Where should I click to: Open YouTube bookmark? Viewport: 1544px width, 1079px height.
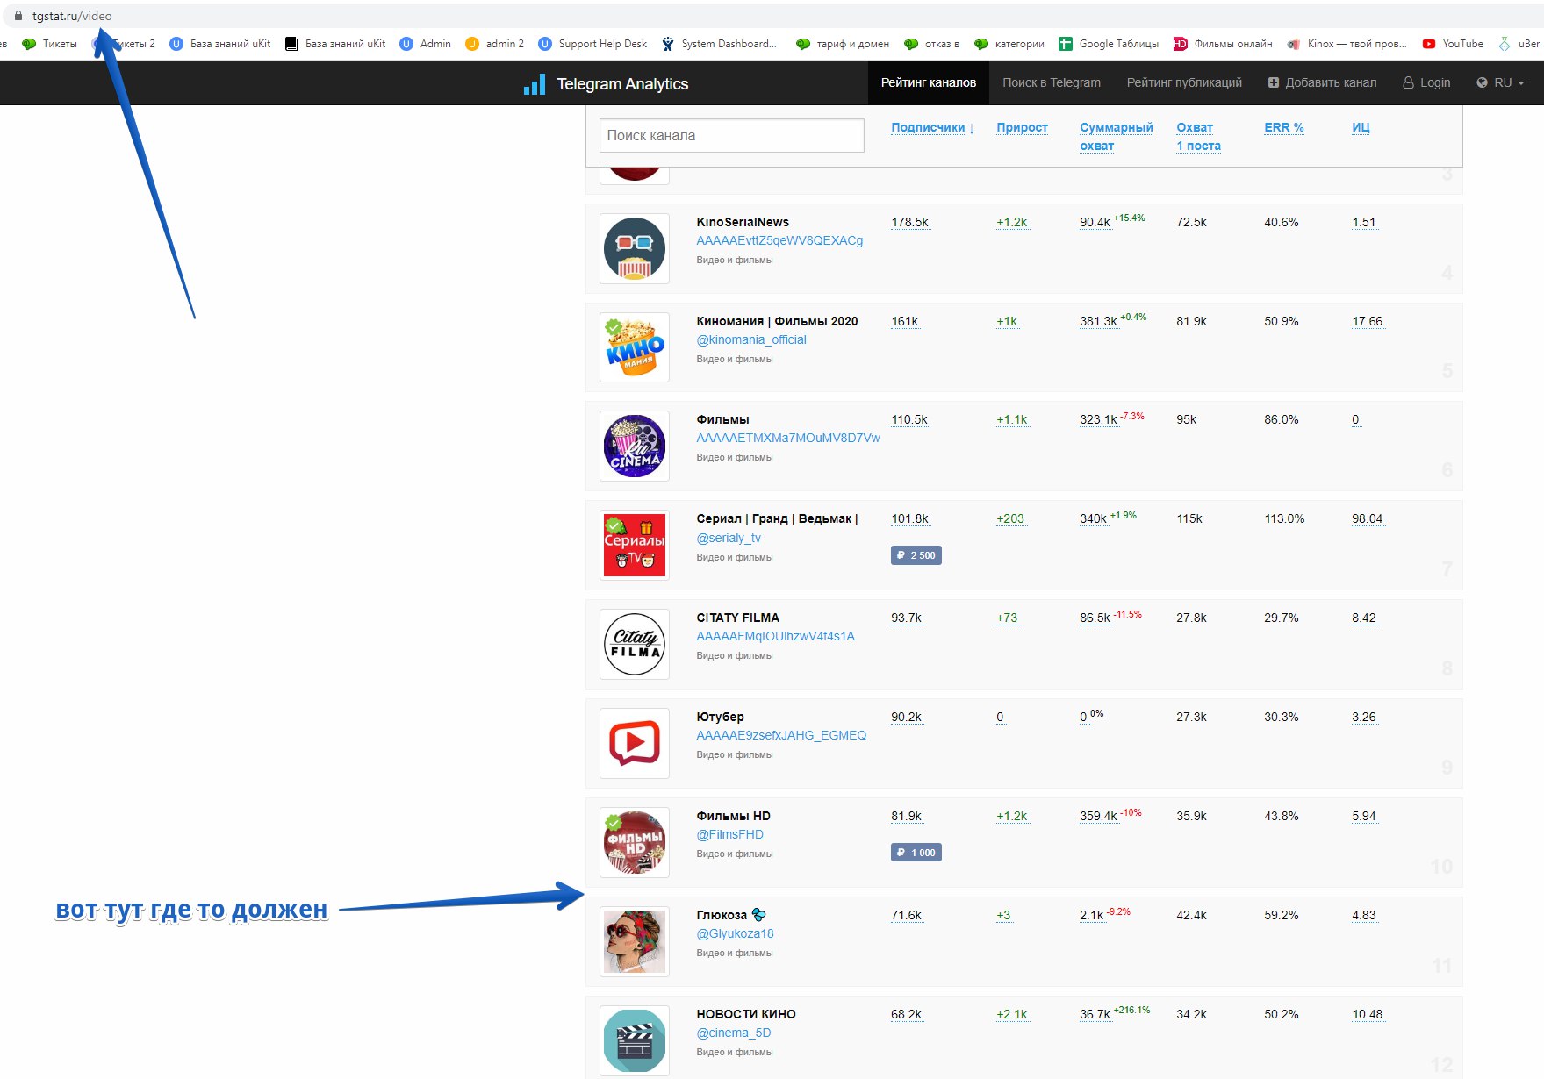1453,44
